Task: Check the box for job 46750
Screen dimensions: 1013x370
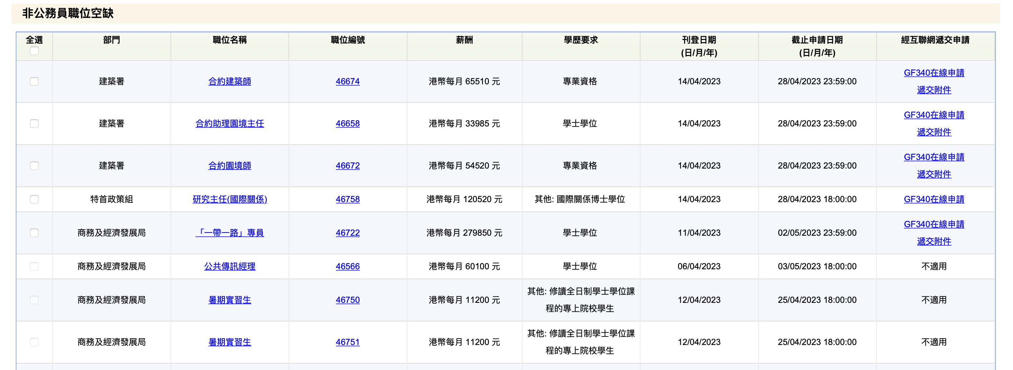Action: [34, 300]
